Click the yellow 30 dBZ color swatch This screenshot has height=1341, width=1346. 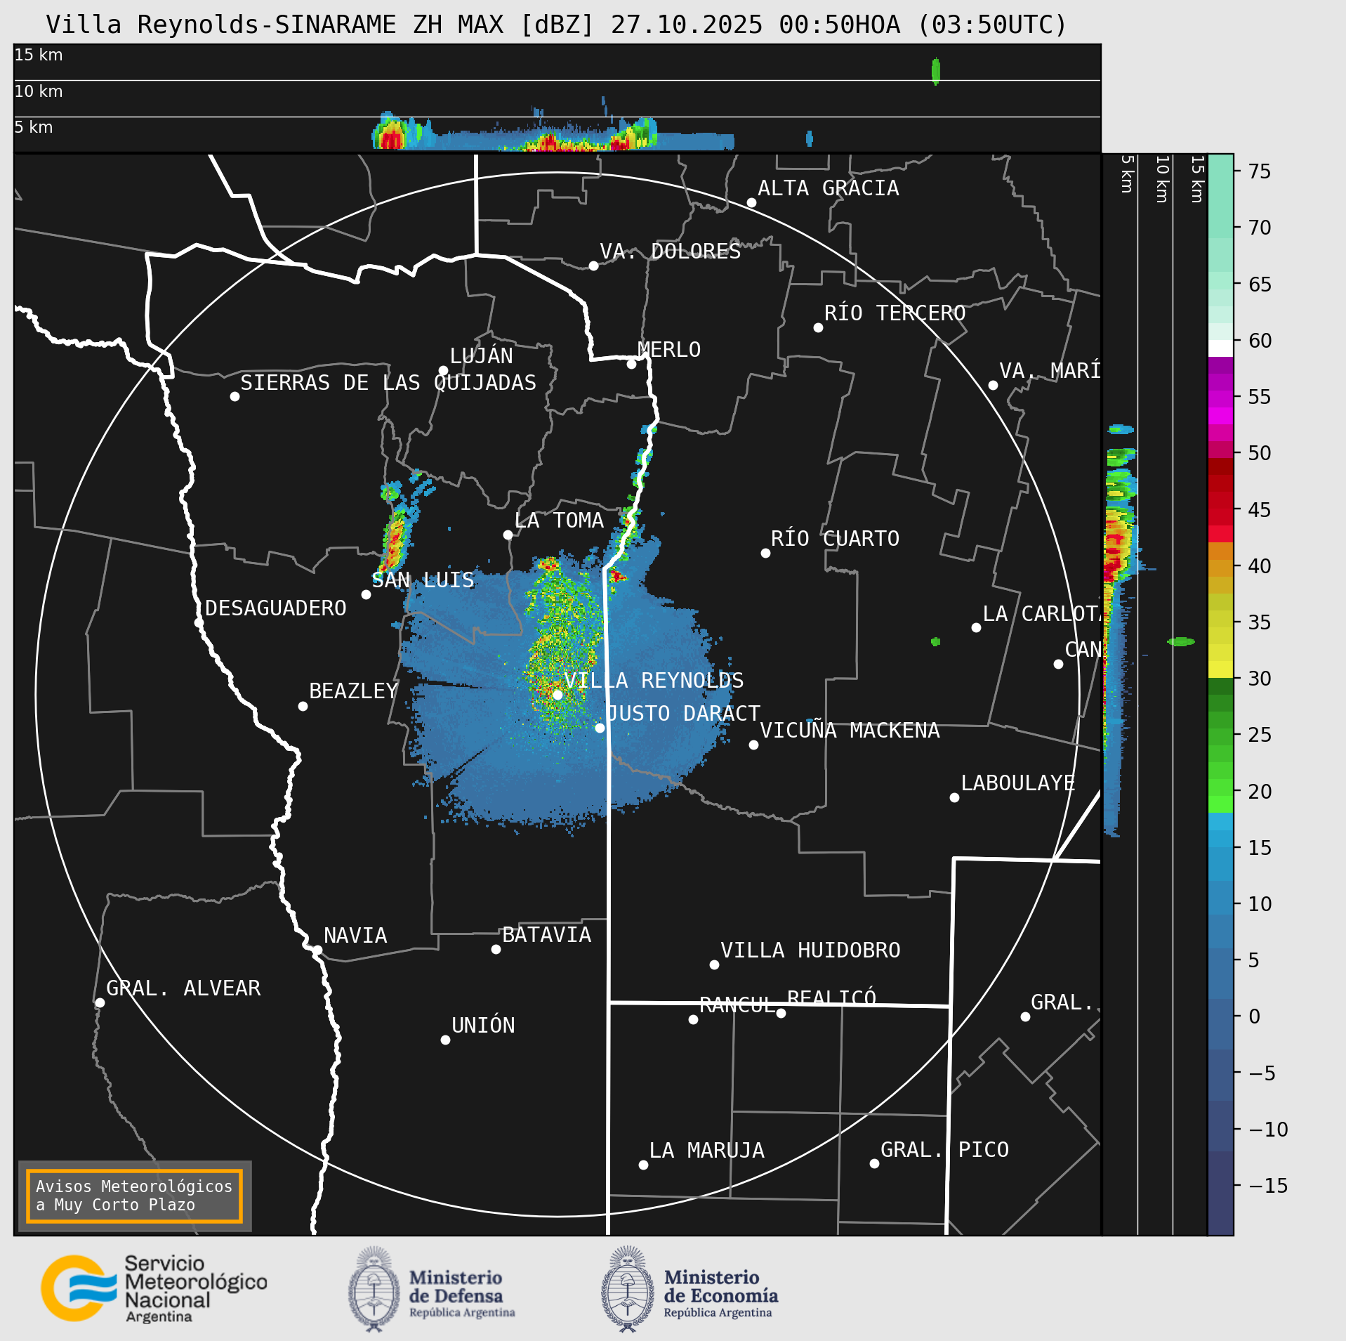coord(1220,669)
